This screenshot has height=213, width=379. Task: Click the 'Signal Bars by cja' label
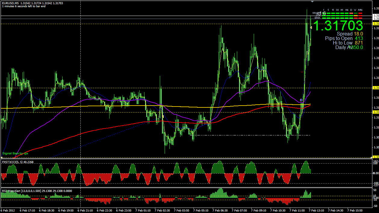pyautogui.click(x=15, y=153)
